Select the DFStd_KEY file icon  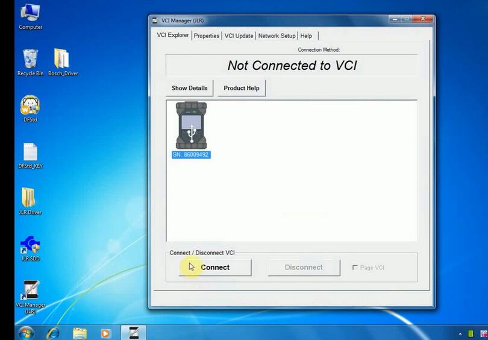pyautogui.click(x=30, y=156)
